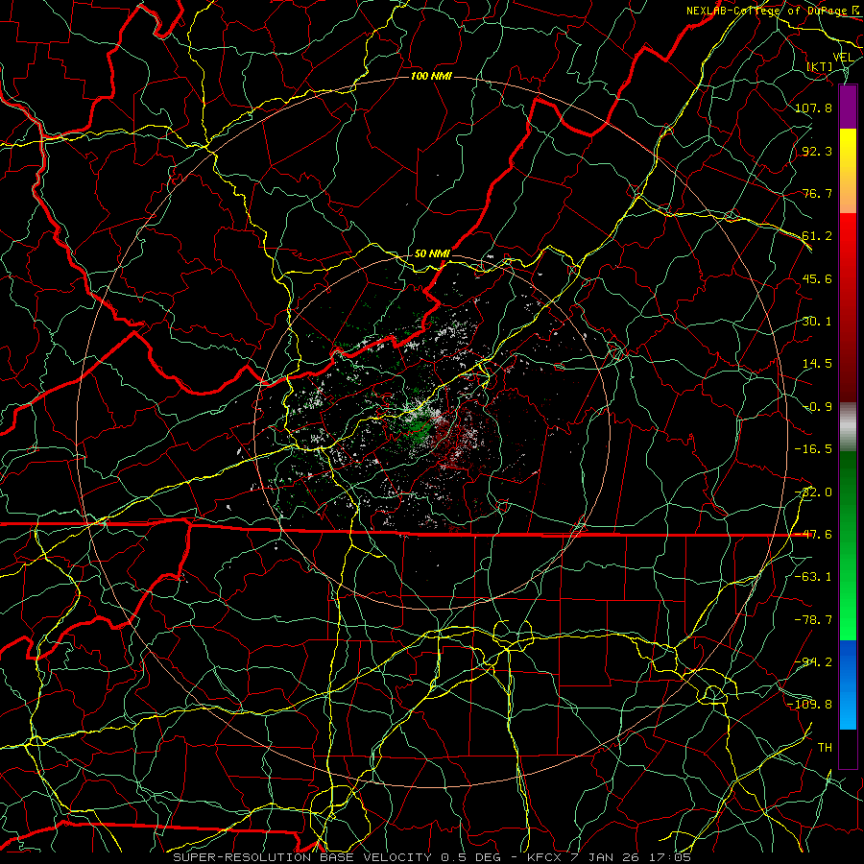Screen dimensions: 864x864
Task: Select the 76.7 legend value
Action: click(x=817, y=193)
